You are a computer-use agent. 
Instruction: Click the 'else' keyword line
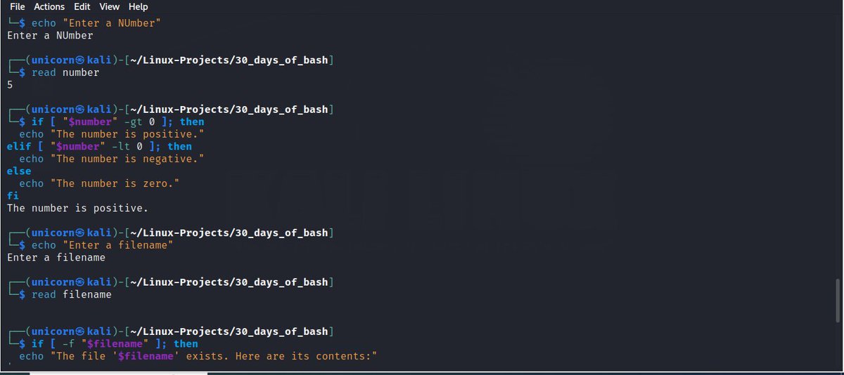coord(19,171)
